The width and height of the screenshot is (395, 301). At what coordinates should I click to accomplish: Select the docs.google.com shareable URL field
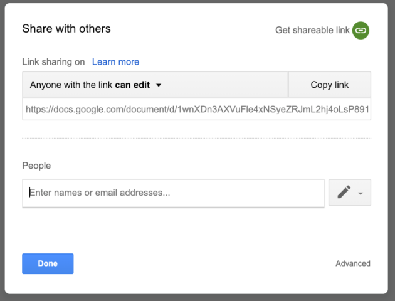pos(196,109)
